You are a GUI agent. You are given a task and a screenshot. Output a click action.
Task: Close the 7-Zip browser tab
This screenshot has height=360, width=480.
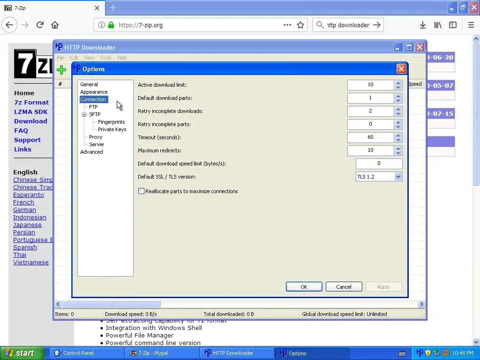click(97, 8)
